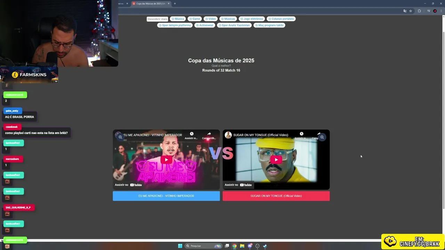Image resolution: width=445 pixels, height=250 pixels.
Task: Click the 'Copa das Músicas de 2025' heading
Action: (221, 60)
